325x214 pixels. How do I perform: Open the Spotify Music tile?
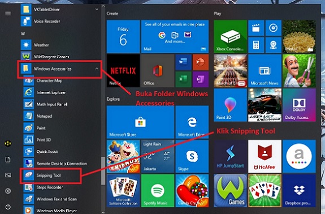[158, 190]
